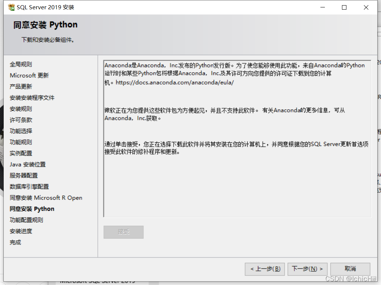
Task: Close the SQL Server 2019 setup window
Action: [x=366, y=7]
